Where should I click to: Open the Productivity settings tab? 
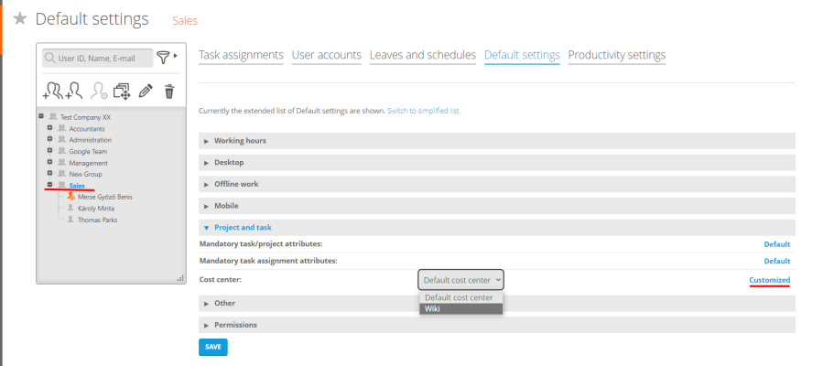point(616,55)
